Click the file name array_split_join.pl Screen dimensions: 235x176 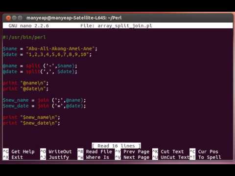pyautogui.click(x=125, y=26)
